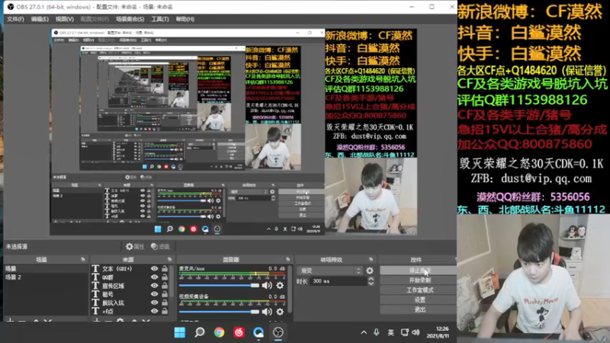Image resolution: width=610 pixels, height=343 pixels.
Task: Click the 开始录制 button
Action: pos(419,280)
